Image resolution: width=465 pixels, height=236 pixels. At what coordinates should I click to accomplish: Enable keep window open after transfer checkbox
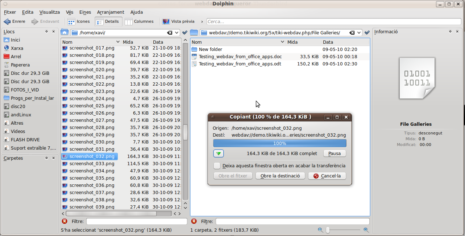(x=217, y=166)
